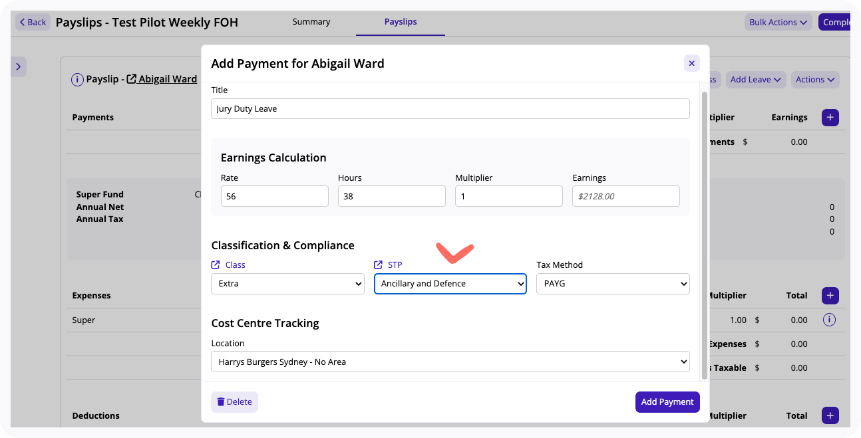Expand the left sidebar chevron
Viewport: 861px width, 438px height.
tap(19, 66)
